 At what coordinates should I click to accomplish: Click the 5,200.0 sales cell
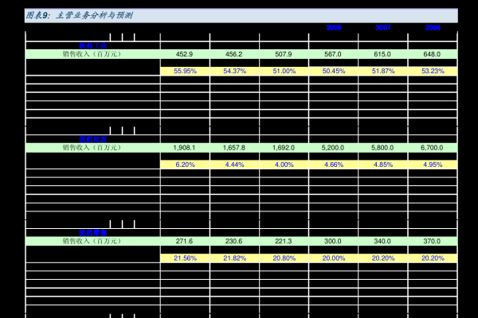(333, 148)
